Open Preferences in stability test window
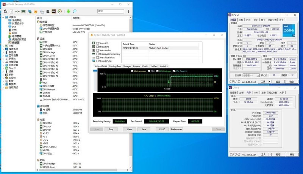303x174 pixels. pos(176,130)
